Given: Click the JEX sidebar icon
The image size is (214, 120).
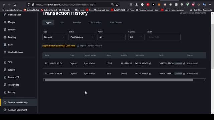Looking at the screenshot, I should point(5,62).
